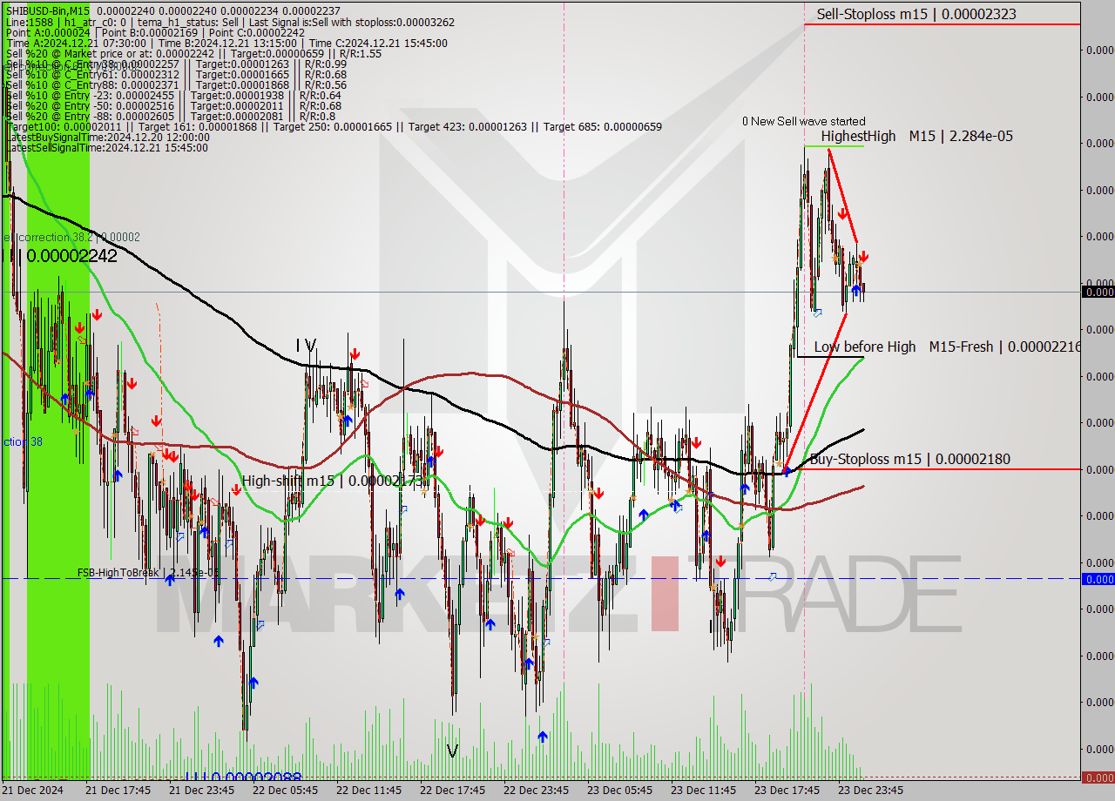Select the 'Time A:2024.12.21 07:30:00' info line
Viewport: 1115px width, 801px height.
click(x=226, y=43)
